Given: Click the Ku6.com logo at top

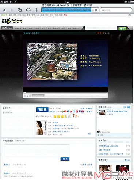Looking at the screenshot, I should [12, 21].
